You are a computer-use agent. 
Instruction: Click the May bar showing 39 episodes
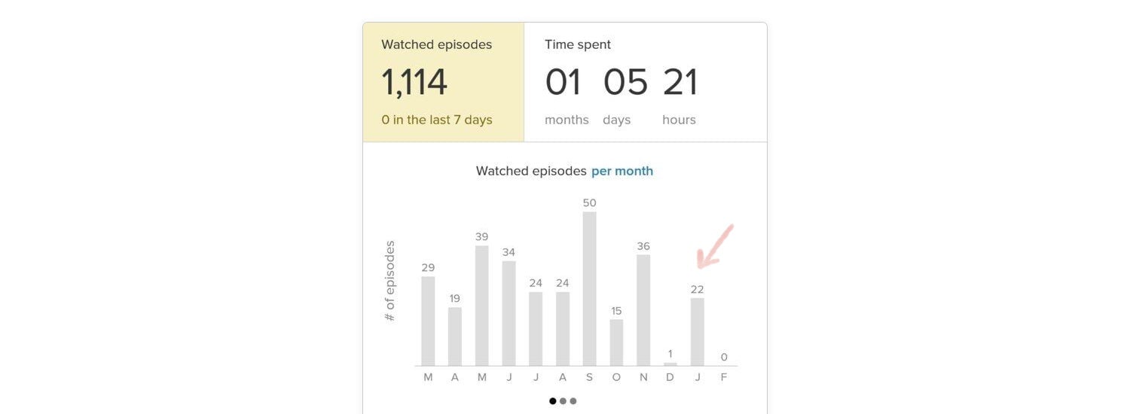point(482,306)
